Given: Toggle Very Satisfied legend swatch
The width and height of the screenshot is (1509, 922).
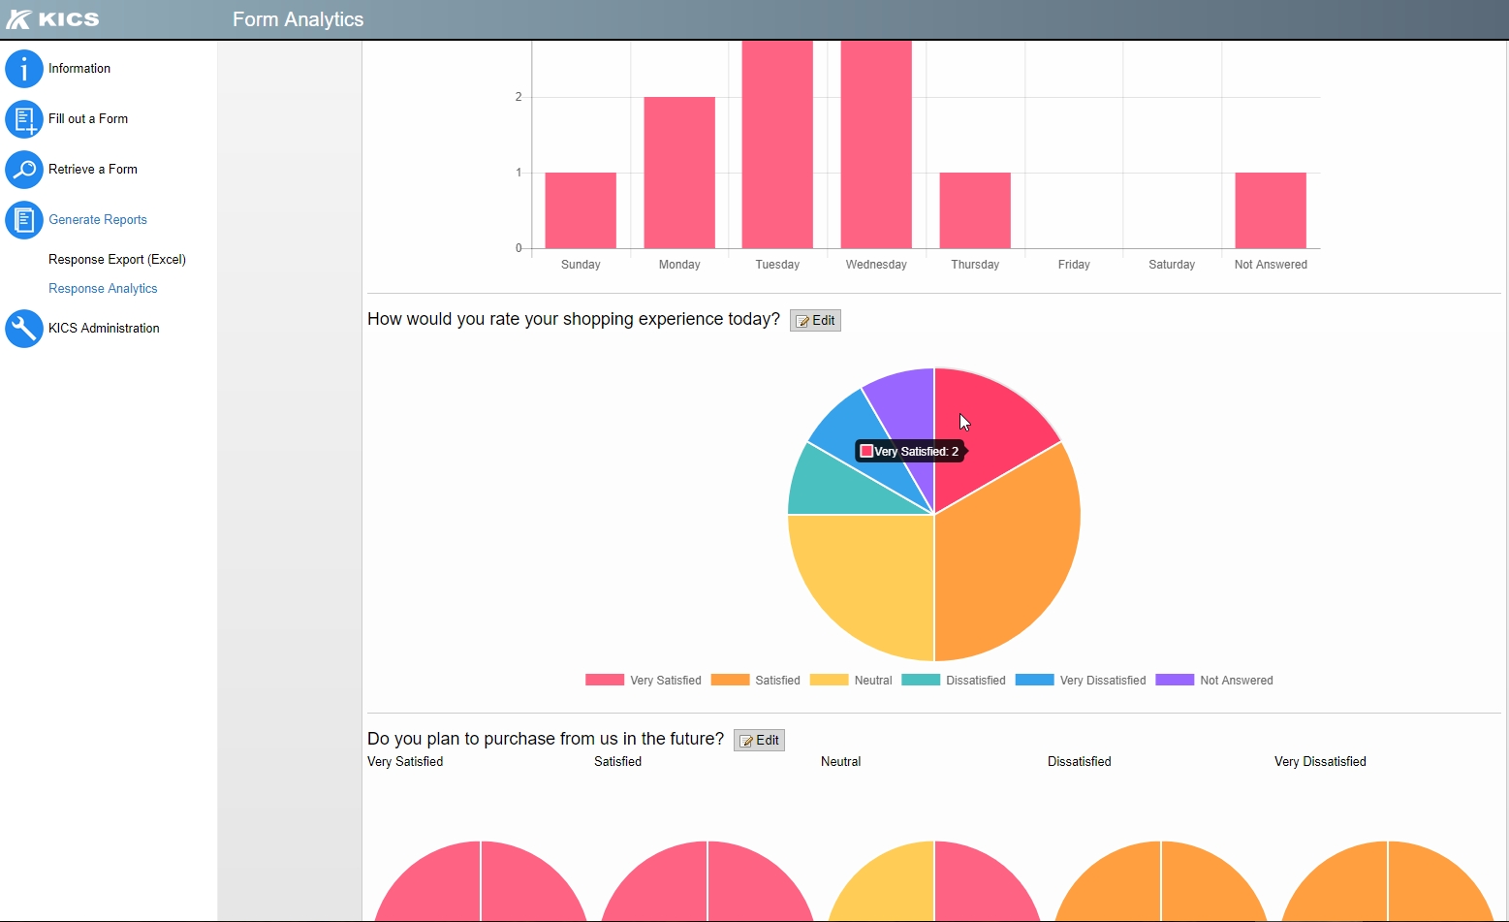Looking at the screenshot, I should [x=605, y=681].
